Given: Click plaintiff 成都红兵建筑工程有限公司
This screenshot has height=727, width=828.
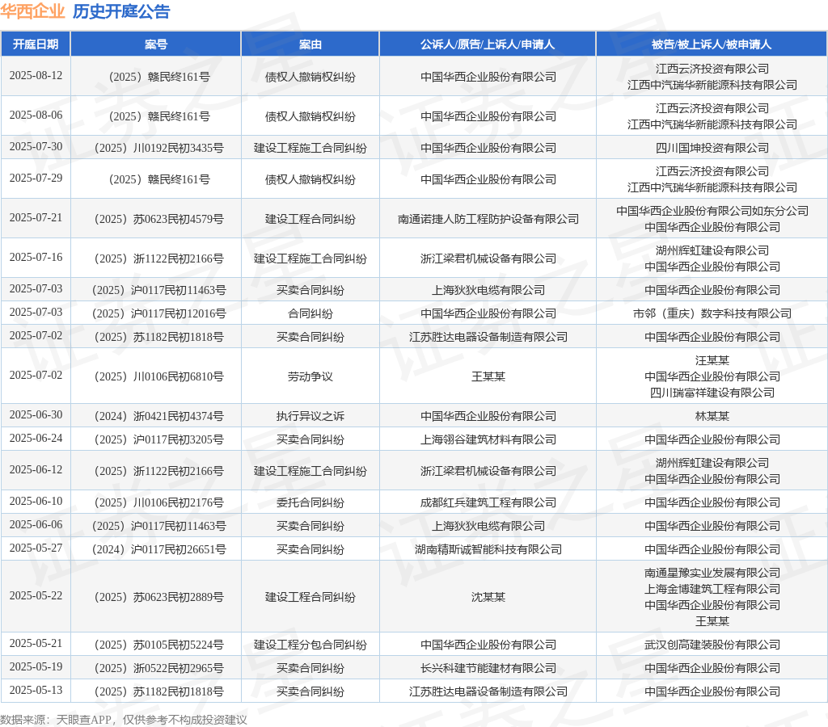Looking at the screenshot, I should 488,502.
